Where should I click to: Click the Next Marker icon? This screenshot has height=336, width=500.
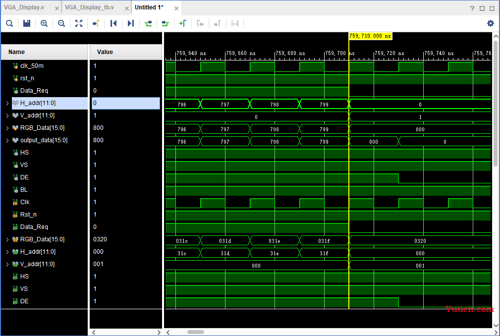coord(217,23)
